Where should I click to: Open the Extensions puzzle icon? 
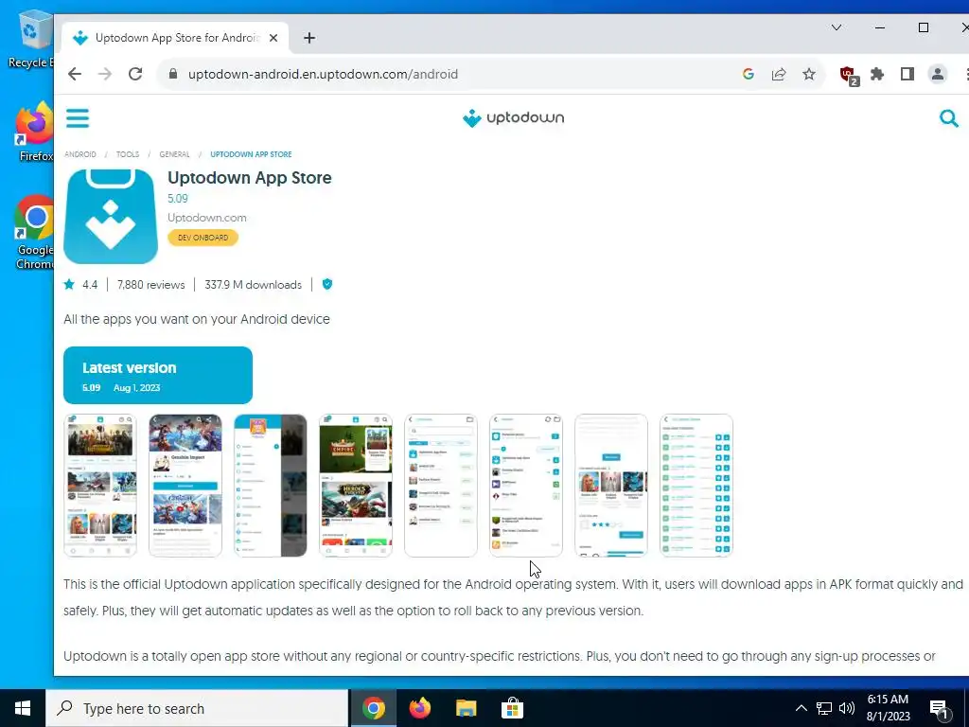877,74
